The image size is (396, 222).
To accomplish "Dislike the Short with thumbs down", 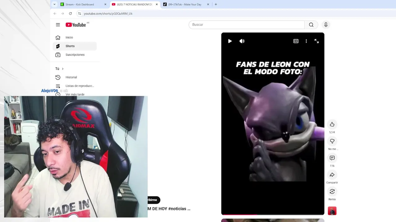I will click(x=332, y=141).
